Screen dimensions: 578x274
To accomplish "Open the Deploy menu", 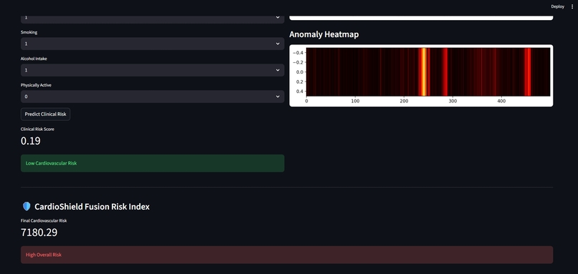I will [x=557, y=6].
